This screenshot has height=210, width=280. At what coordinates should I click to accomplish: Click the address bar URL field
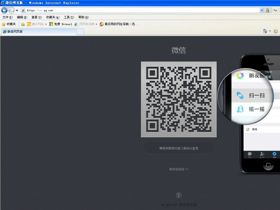[x=140, y=10]
